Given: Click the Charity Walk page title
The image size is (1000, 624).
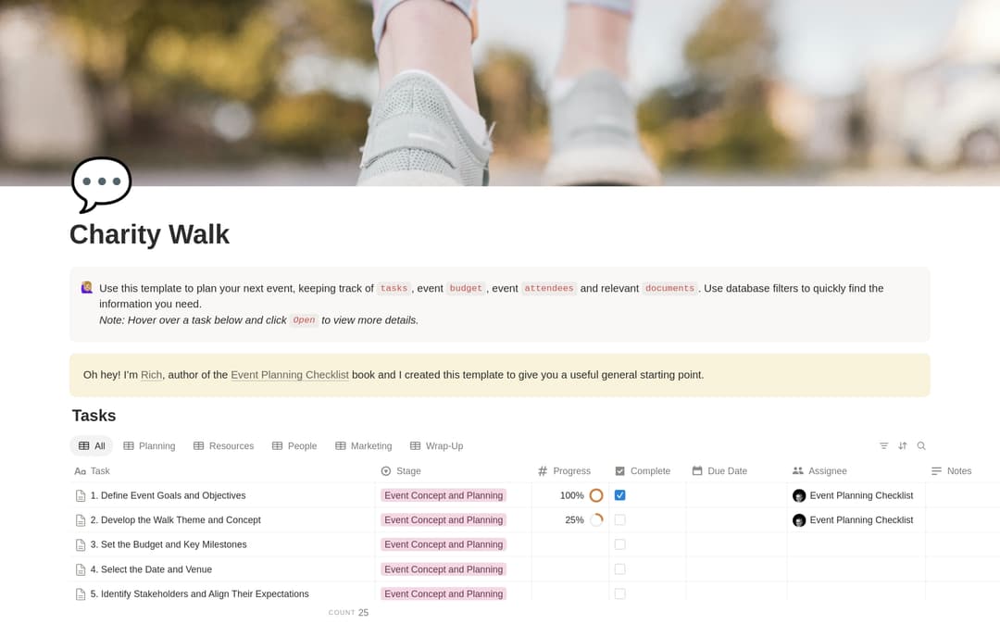Looking at the screenshot, I should [149, 234].
